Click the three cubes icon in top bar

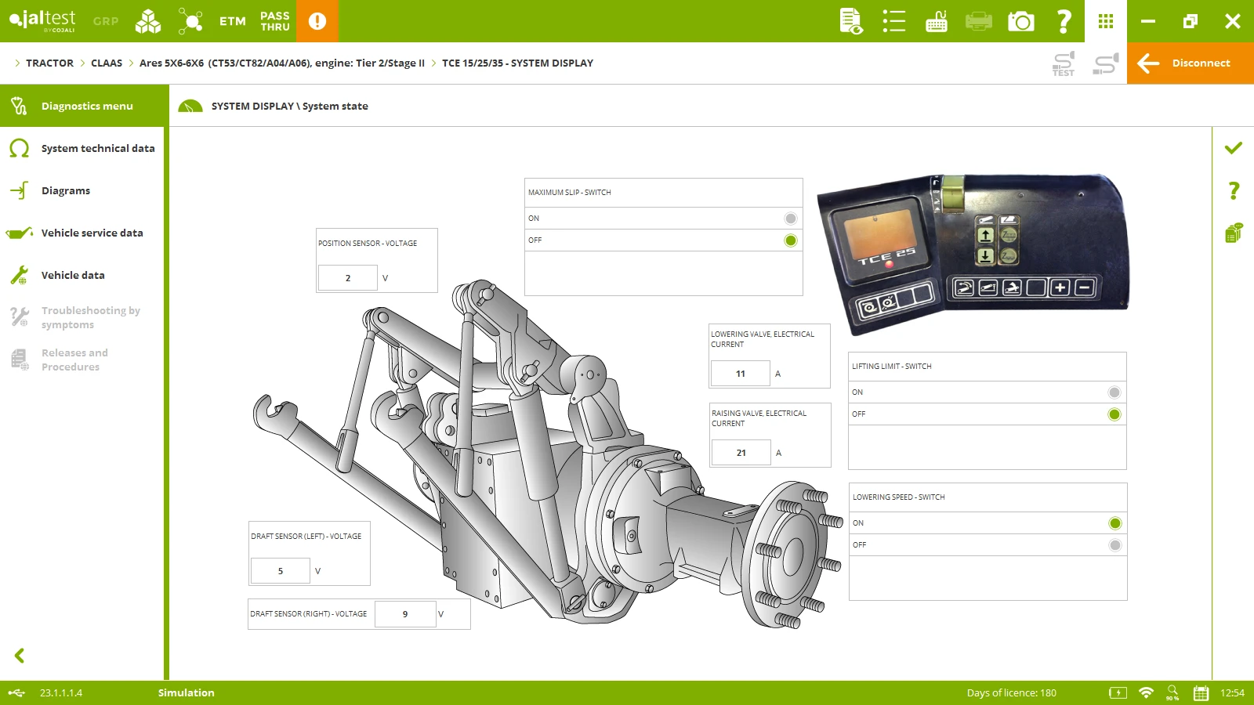click(x=148, y=21)
